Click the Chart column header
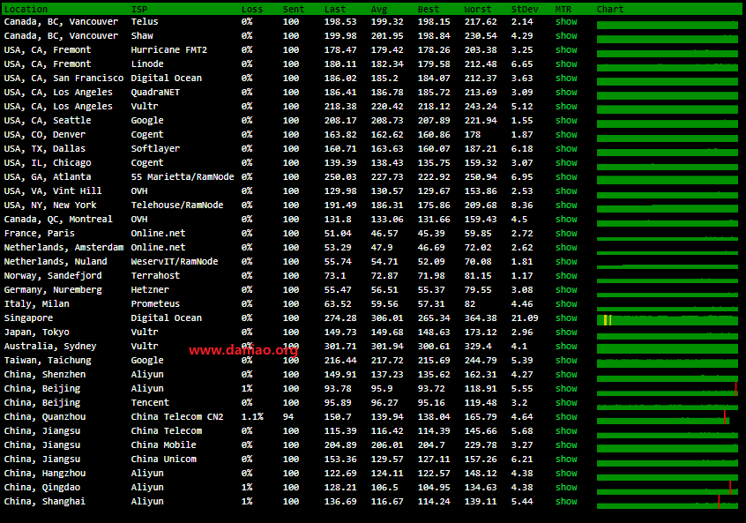 (x=610, y=9)
